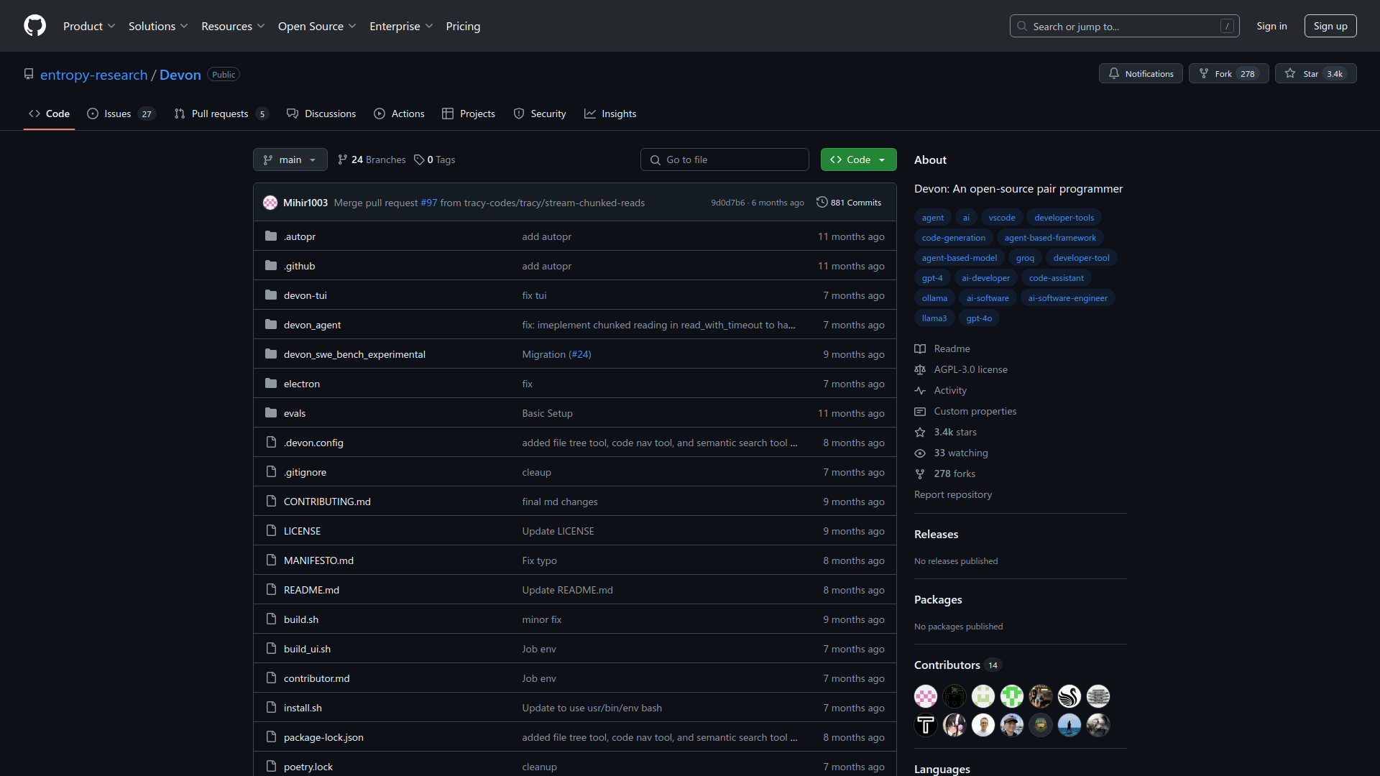
Task: Click the vscode topic tag
Action: coord(1002,218)
